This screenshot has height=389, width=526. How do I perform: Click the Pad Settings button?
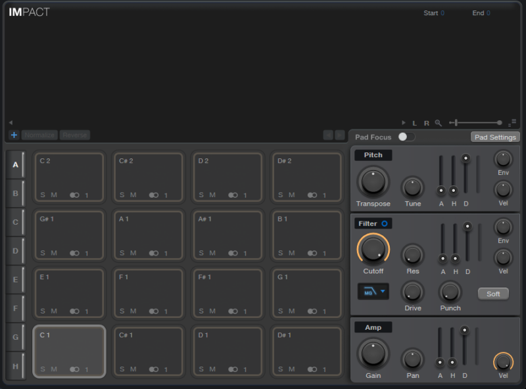[494, 137]
